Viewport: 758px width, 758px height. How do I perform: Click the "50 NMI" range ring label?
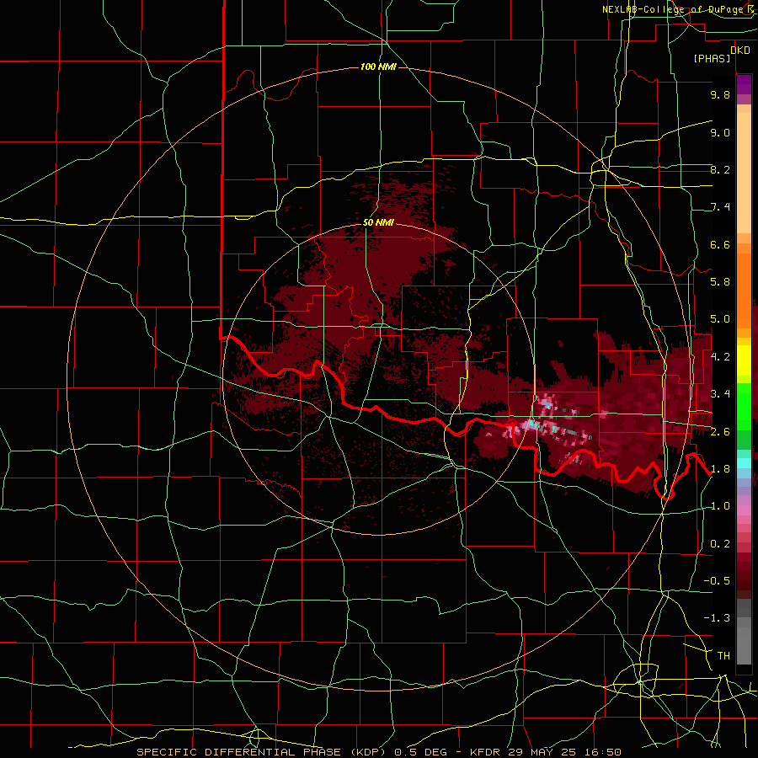pos(378,223)
